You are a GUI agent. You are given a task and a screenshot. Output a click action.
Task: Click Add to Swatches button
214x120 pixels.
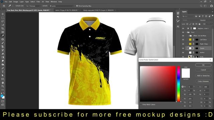tap(203, 76)
